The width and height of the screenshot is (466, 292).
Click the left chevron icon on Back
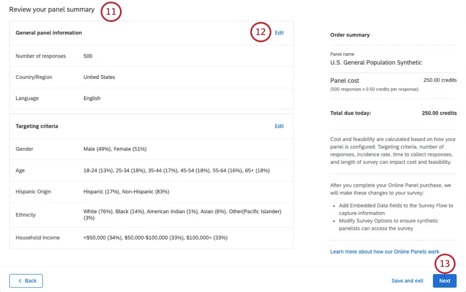click(20, 281)
